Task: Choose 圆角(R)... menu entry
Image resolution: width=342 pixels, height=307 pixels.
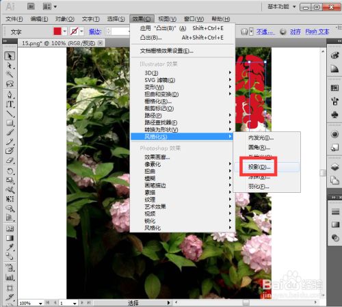Action: tap(267, 148)
